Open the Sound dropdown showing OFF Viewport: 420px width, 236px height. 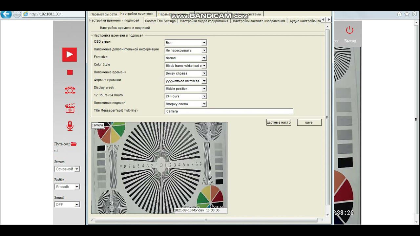(x=67, y=205)
